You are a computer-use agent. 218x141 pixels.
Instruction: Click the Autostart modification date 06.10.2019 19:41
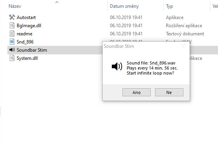pyautogui.click(x=126, y=17)
